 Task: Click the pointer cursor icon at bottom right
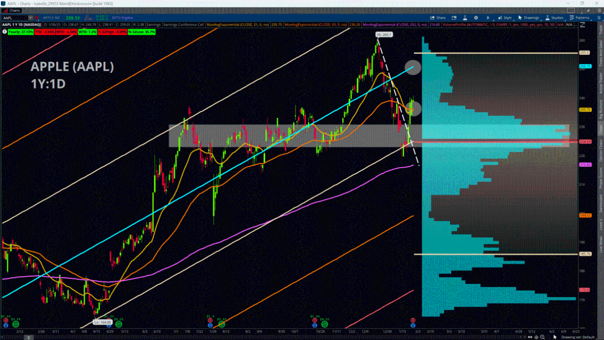point(555,337)
